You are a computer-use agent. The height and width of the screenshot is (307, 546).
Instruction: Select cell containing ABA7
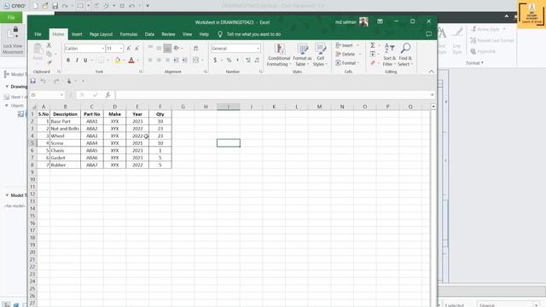pyautogui.click(x=92, y=165)
